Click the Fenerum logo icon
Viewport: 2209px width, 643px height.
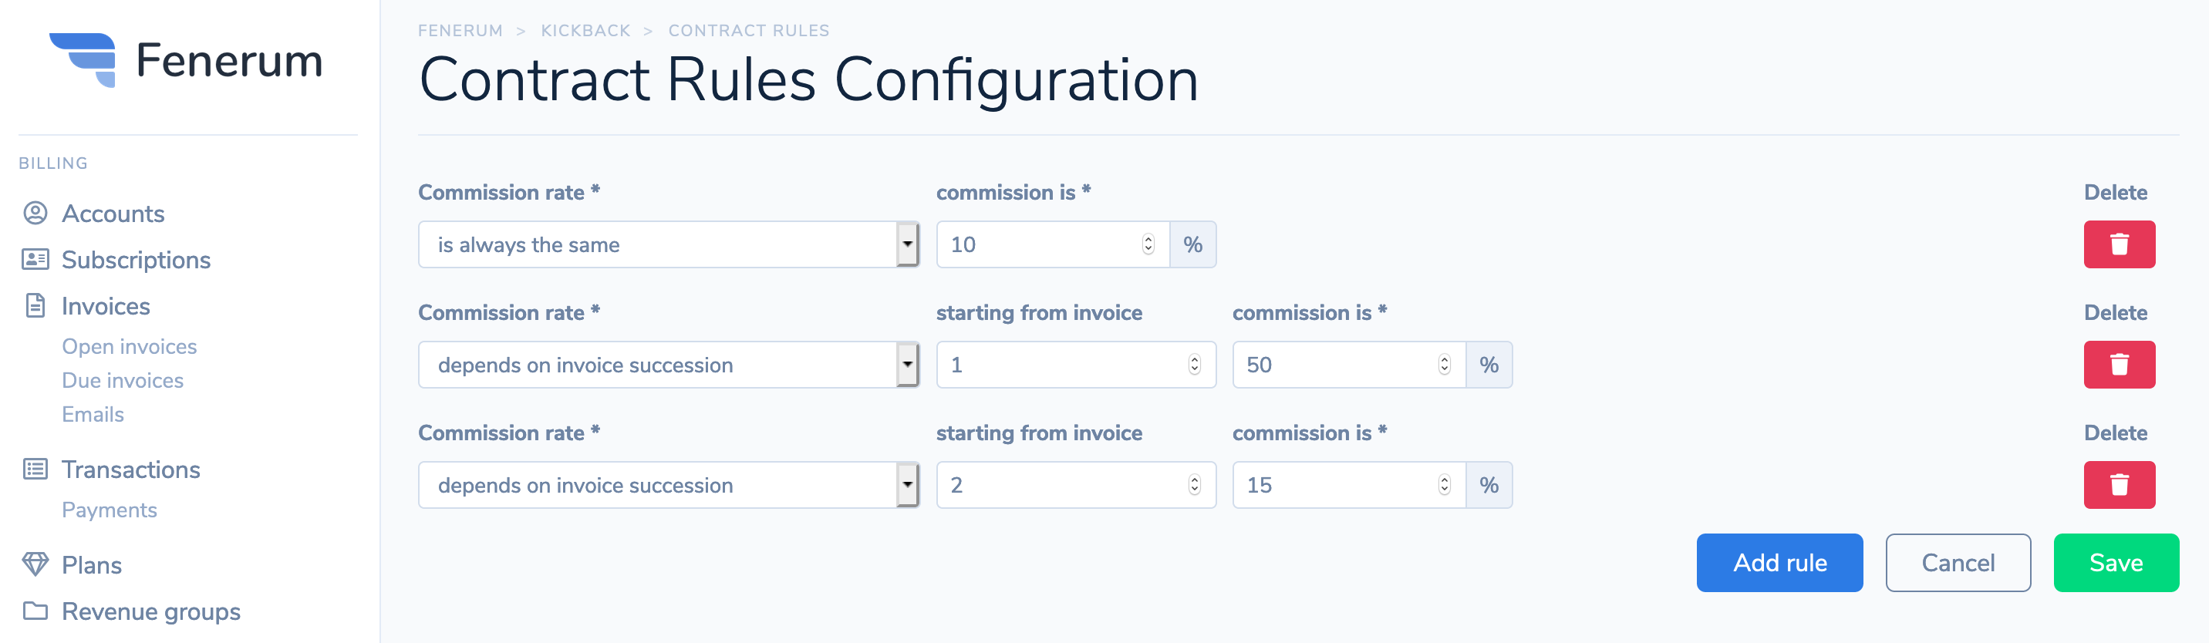[x=83, y=60]
